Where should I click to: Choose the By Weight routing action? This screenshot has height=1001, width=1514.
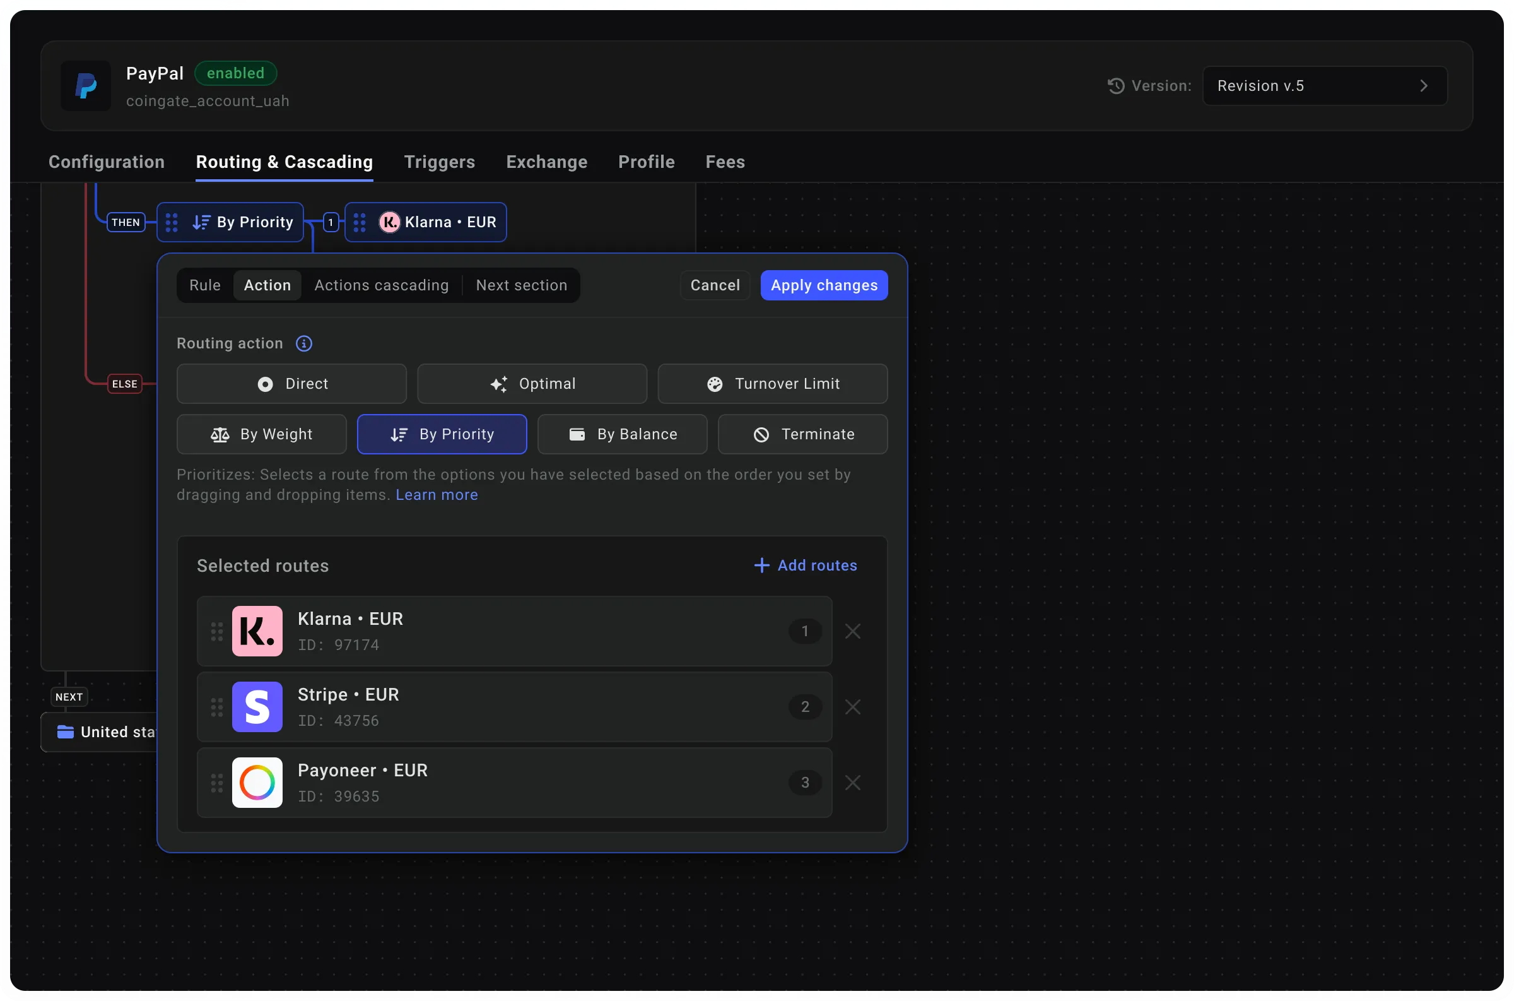pyautogui.click(x=262, y=435)
